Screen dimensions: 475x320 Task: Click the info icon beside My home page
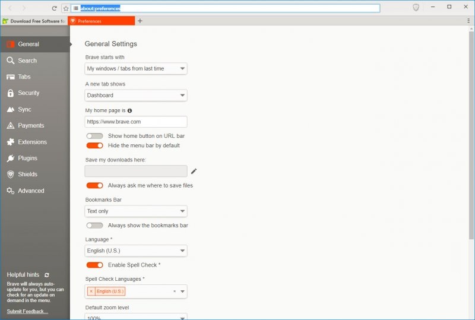pyautogui.click(x=129, y=110)
